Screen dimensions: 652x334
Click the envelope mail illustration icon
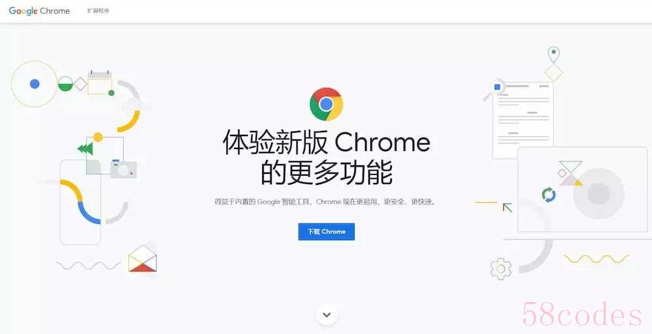143,258
